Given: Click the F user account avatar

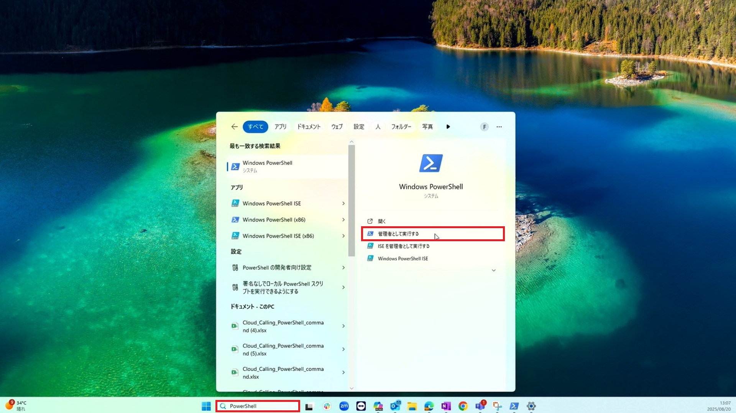Looking at the screenshot, I should [x=484, y=127].
